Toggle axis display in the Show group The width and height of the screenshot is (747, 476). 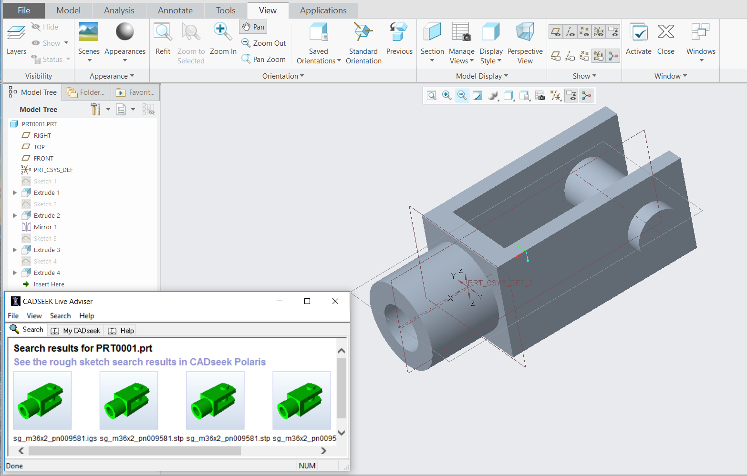pyautogui.click(x=570, y=32)
